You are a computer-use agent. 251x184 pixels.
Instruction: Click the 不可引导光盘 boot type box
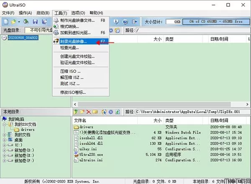(39, 30)
